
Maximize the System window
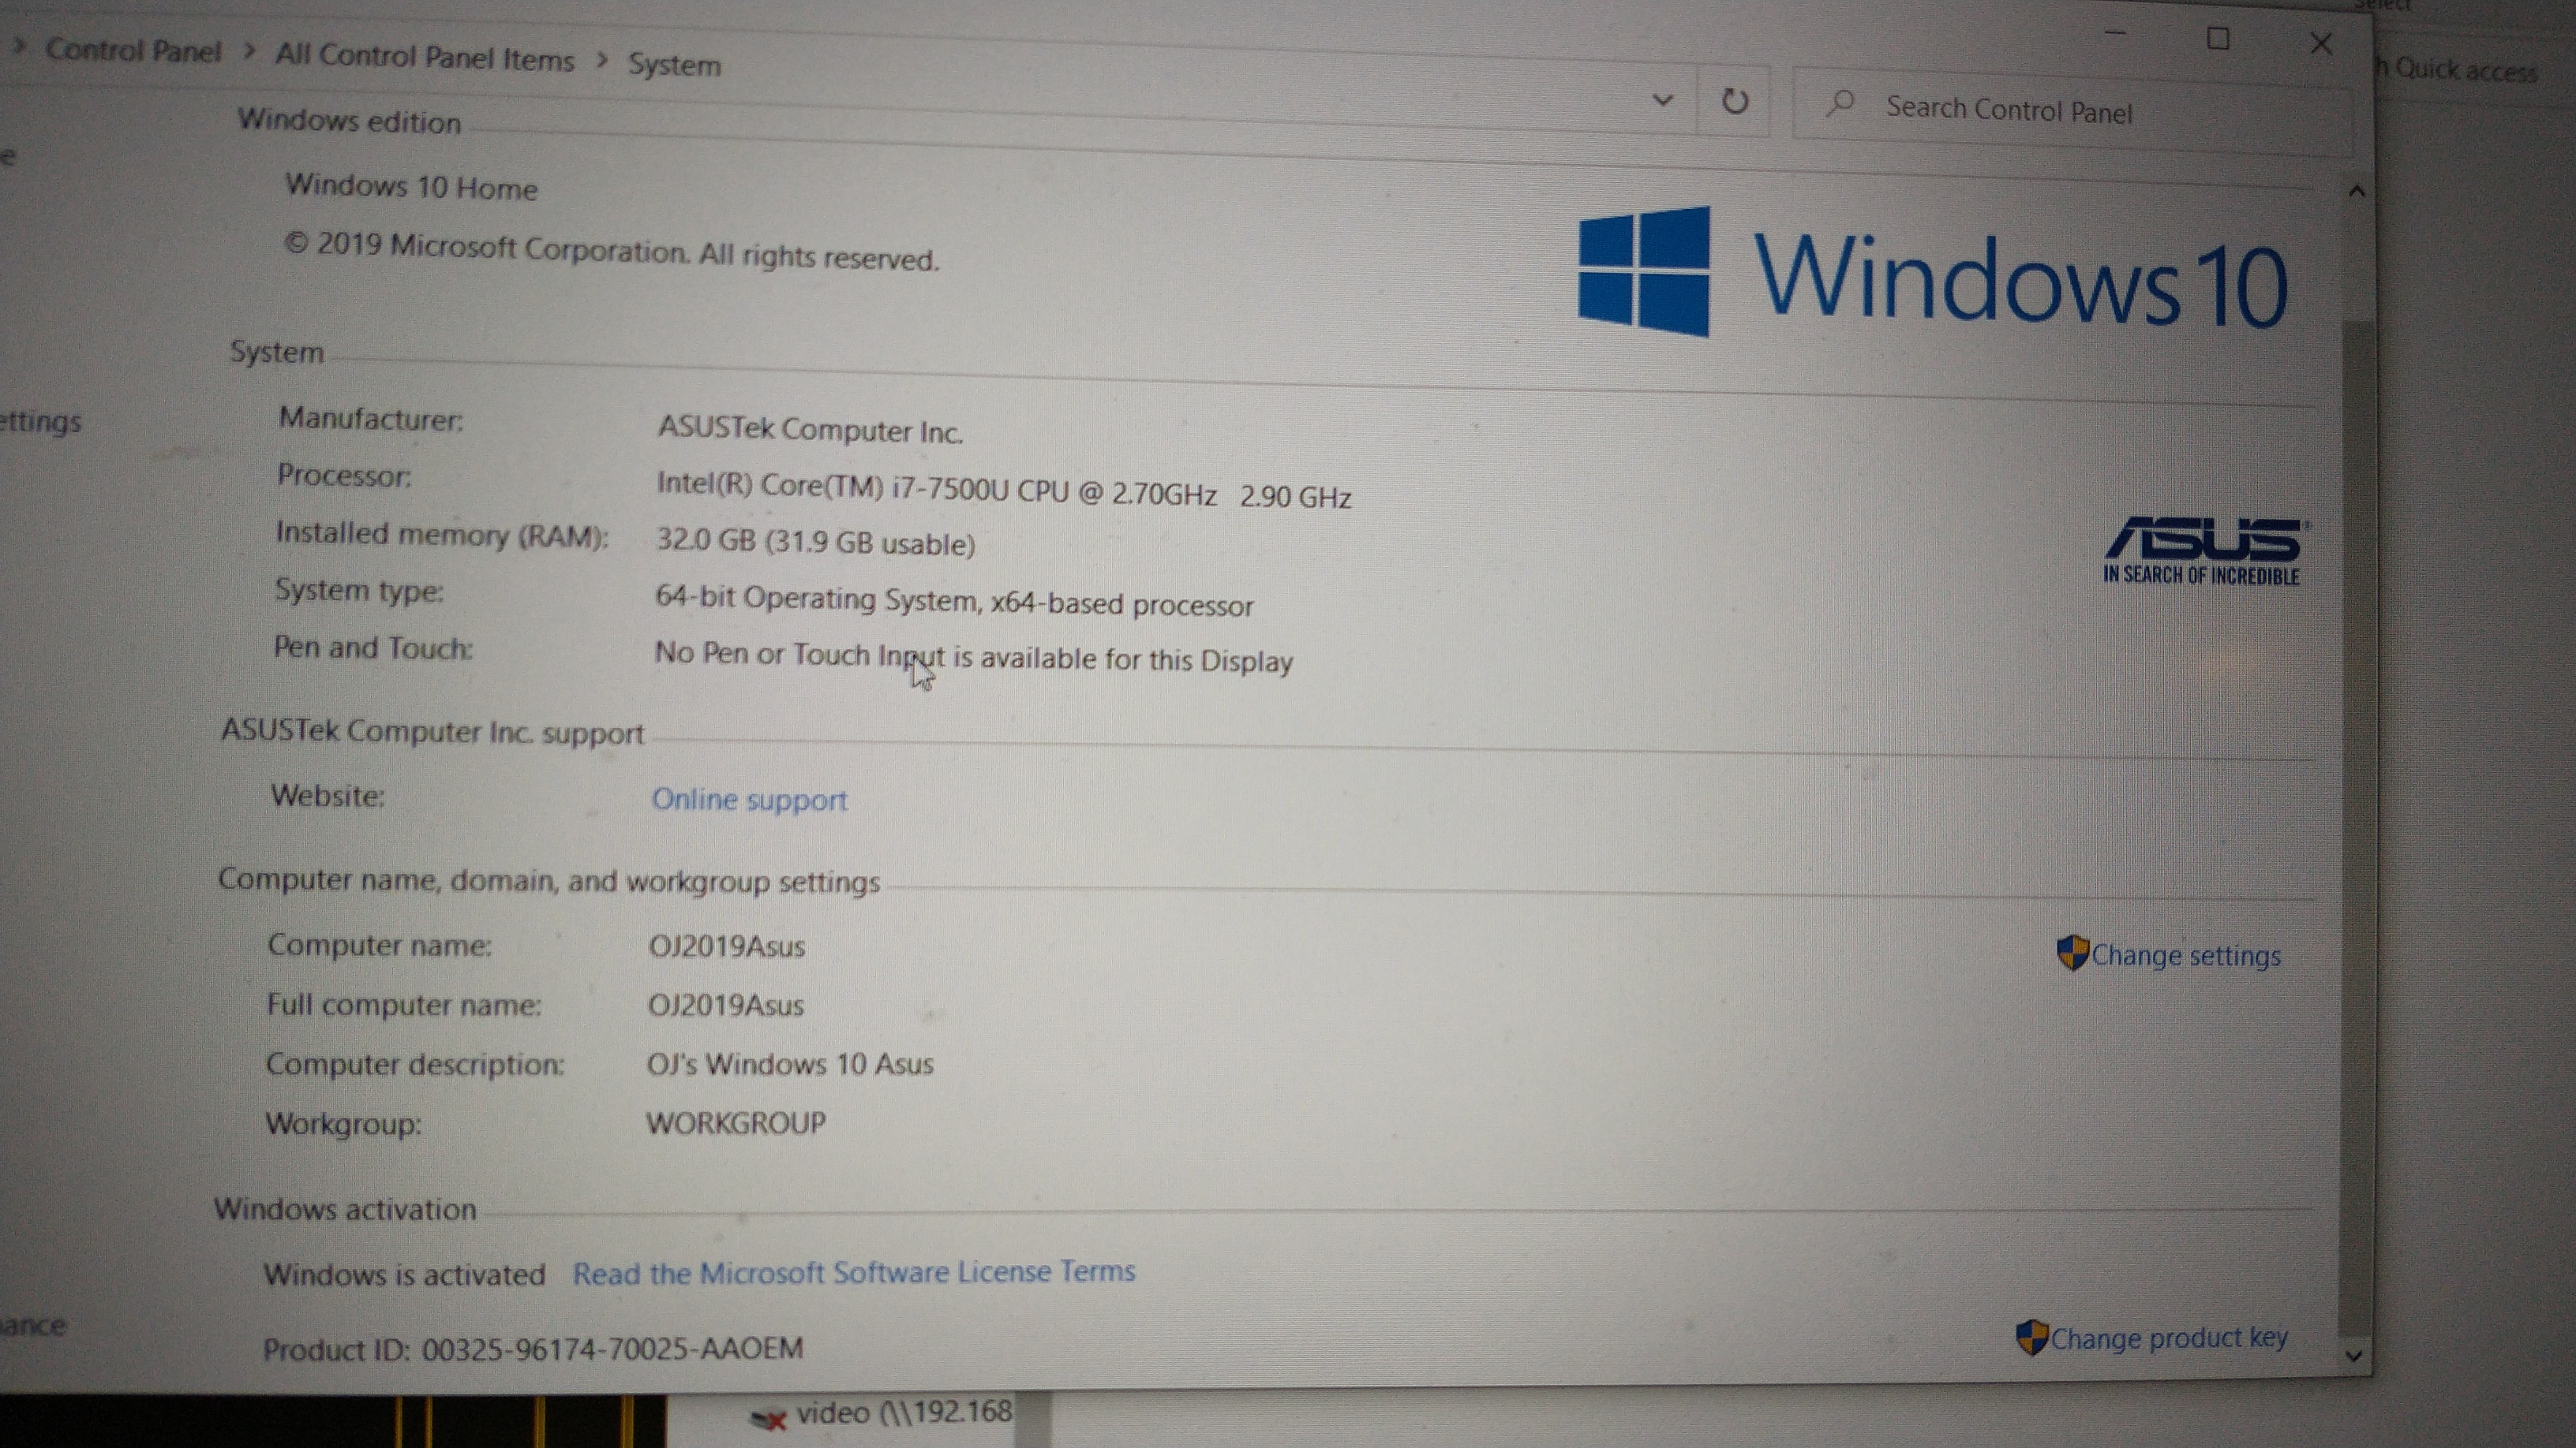(x=2218, y=39)
